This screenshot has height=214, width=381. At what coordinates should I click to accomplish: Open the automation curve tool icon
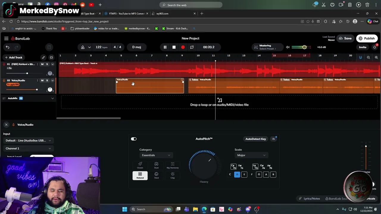[x=43, y=57]
